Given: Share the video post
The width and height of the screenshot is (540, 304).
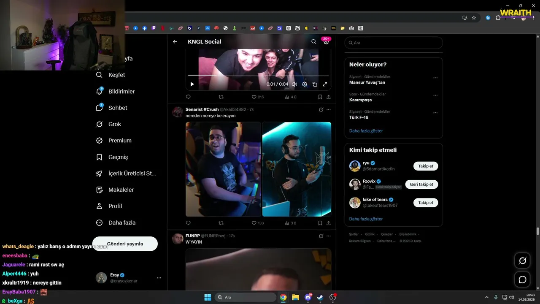Looking at the screenshot, I should [329, 97].
